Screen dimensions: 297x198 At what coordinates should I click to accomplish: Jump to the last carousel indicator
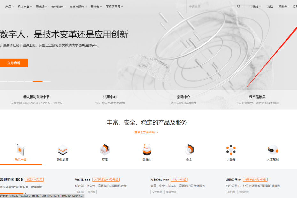point(47,81)
